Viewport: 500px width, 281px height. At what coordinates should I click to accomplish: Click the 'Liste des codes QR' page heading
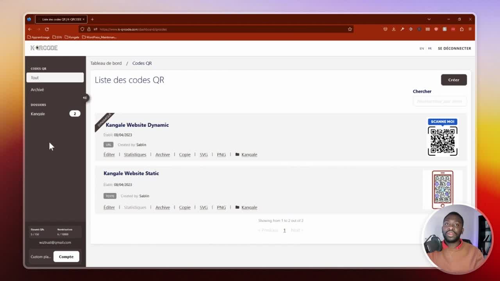(x=129, y=80)
